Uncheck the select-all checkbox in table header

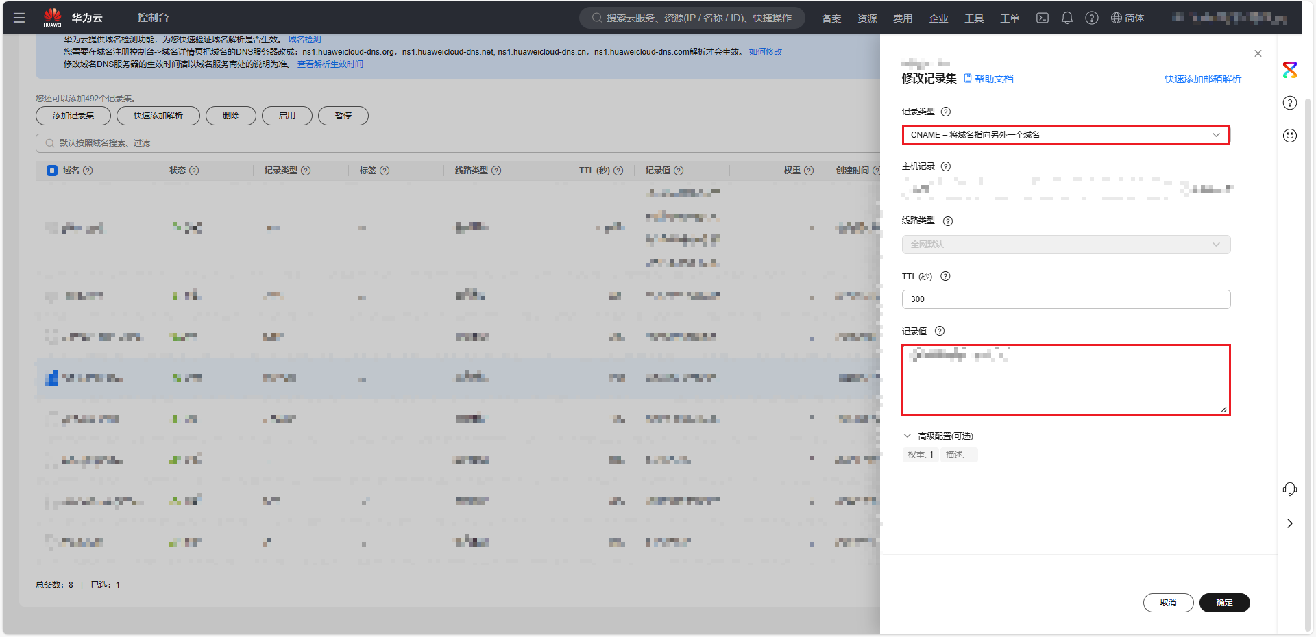pyautogui.click(x=51, y=171)
